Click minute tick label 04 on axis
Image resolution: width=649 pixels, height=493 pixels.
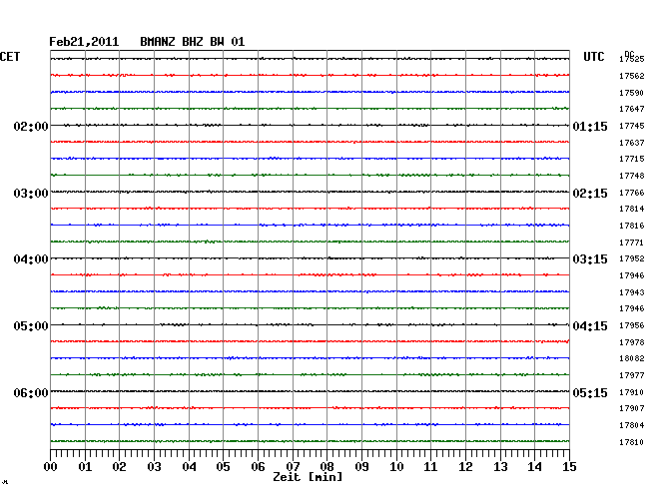[x=189, y=467]
